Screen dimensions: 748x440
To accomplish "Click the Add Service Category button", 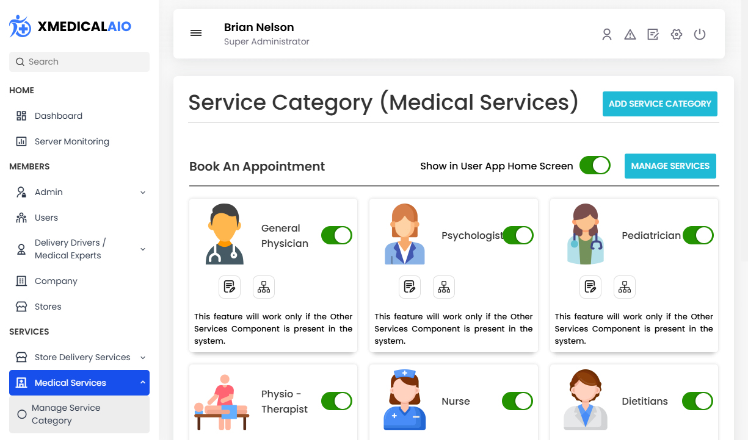I will [x=659, y=104].
